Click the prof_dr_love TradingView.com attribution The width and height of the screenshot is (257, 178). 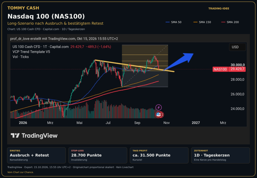pos(64,39)
